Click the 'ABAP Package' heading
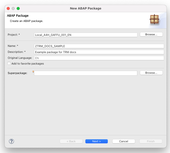This screenshot has height=153, width=170. click(18, 16)
